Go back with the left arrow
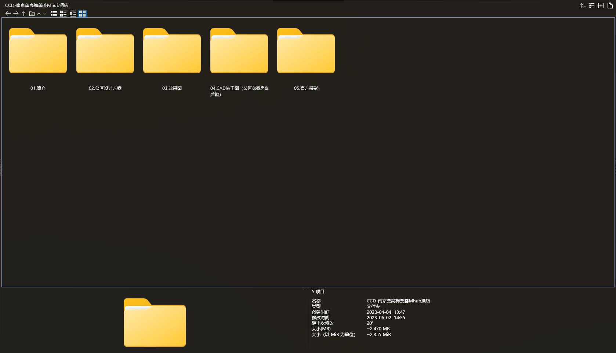The height and width of the screenshot is (353, 616). [8, 14]
